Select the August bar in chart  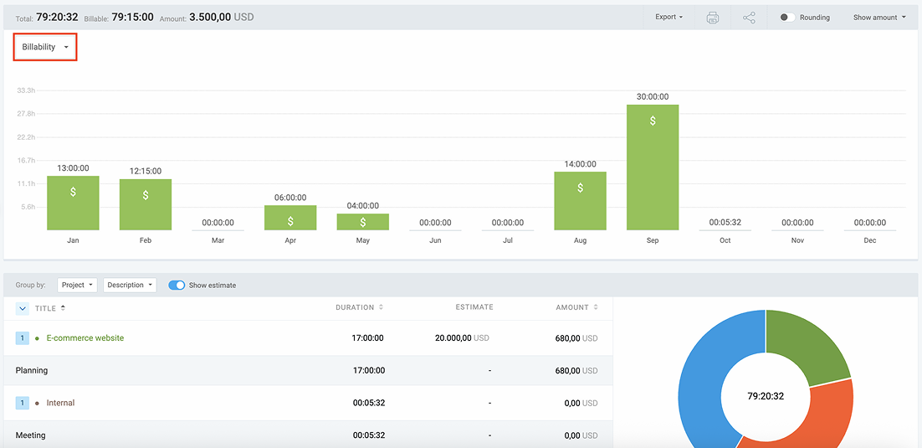click(580, 201)
